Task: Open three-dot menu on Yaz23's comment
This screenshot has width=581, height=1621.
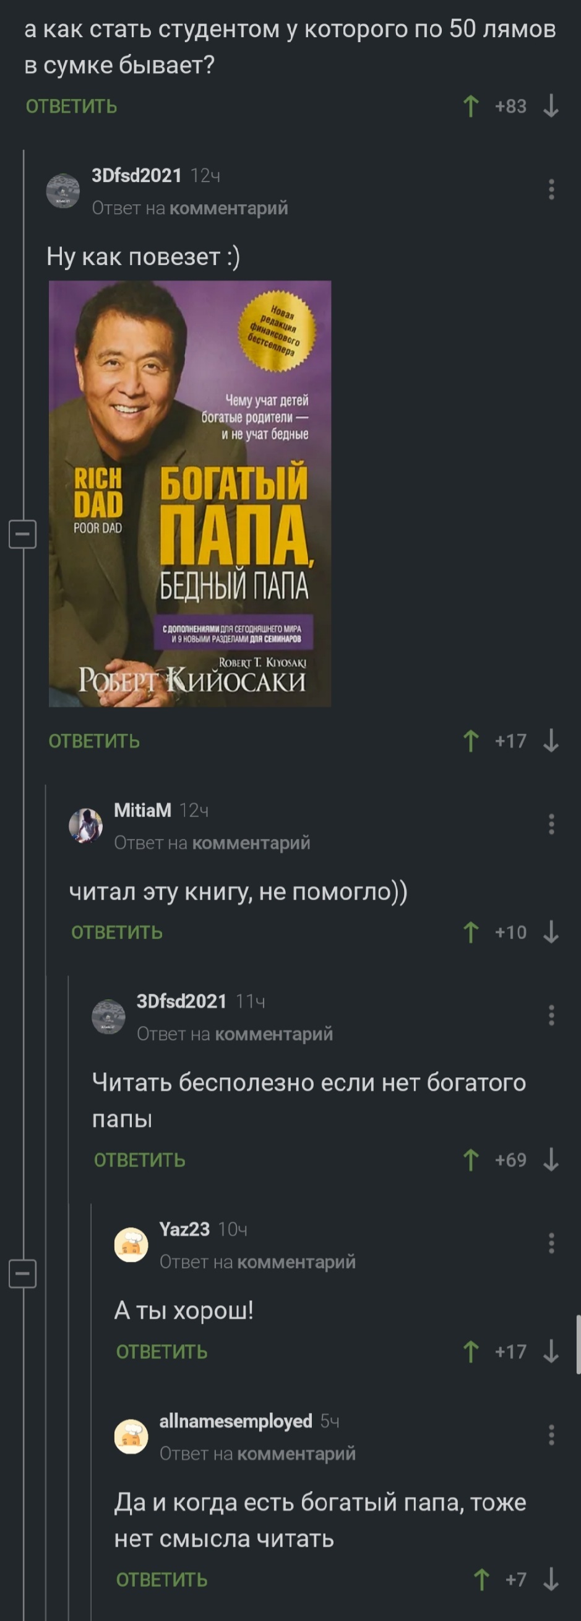Action: pyautogui.click(x=551, y=1243)
